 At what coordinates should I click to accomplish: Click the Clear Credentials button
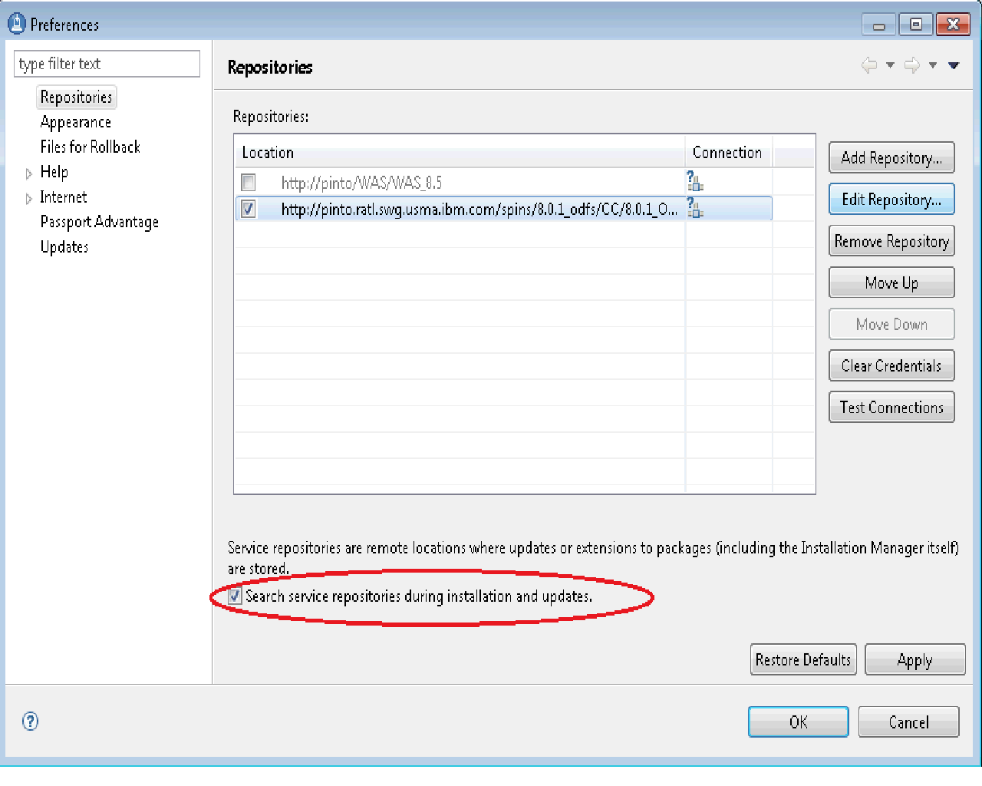point(891,365)
